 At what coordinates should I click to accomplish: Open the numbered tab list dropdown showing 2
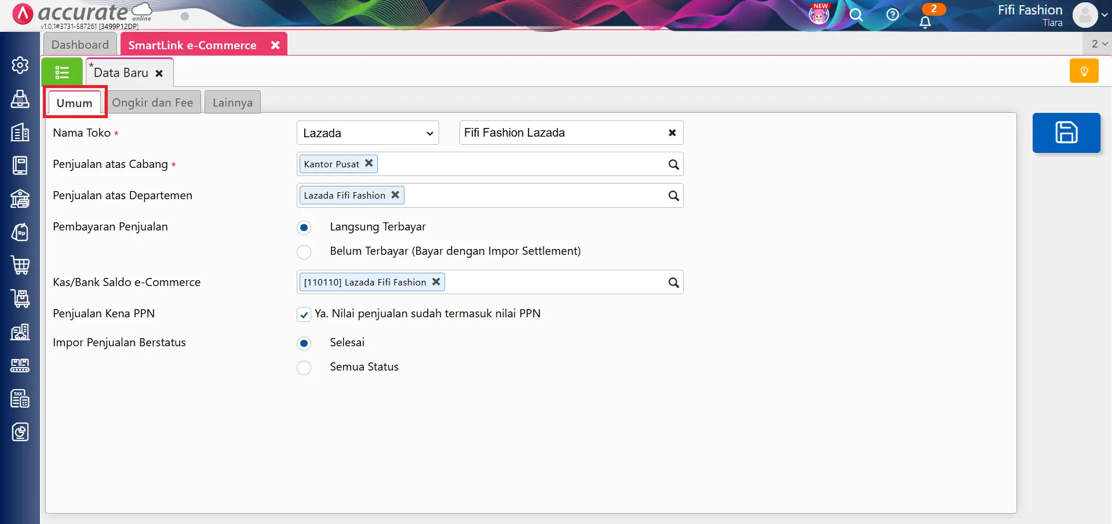click(1097, 43)
